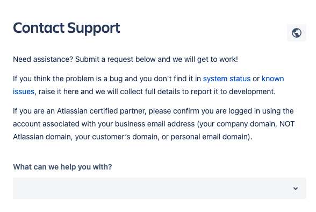Click the "business email address" text
The image size is (316, 212).
155,124
